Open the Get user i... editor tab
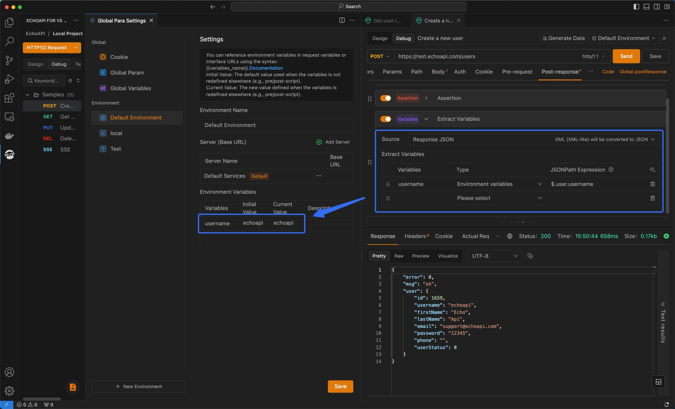The image size is (675, 409). pyautogui.click(x=387, y=21)
